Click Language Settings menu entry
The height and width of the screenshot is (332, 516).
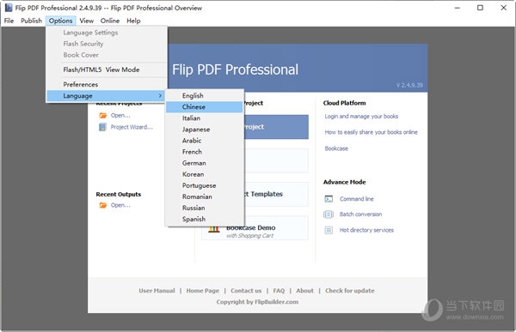[x=105, y=33]
